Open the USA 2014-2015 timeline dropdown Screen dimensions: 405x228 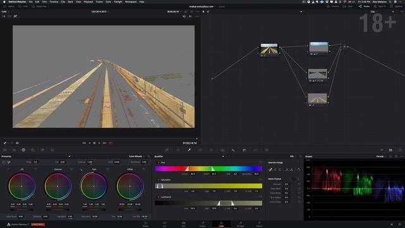tap(100, 11)
